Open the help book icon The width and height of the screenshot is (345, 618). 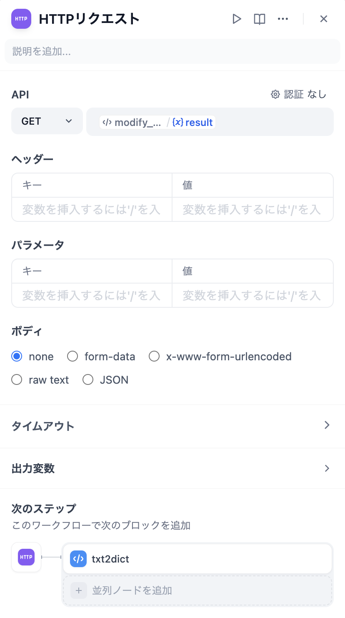click(260, 19)
